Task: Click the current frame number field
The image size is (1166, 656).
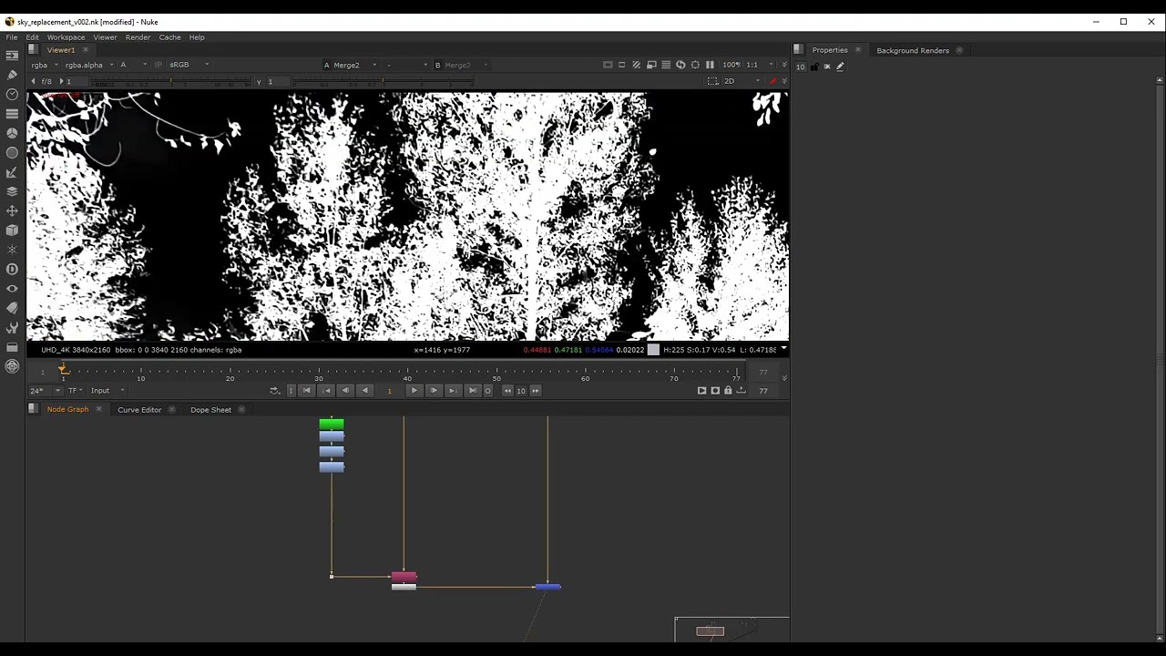Action: [389, 390]
